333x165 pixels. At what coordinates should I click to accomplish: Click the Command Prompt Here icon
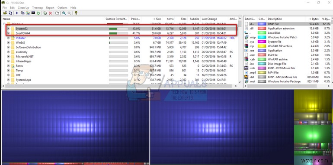pos(33,13)
